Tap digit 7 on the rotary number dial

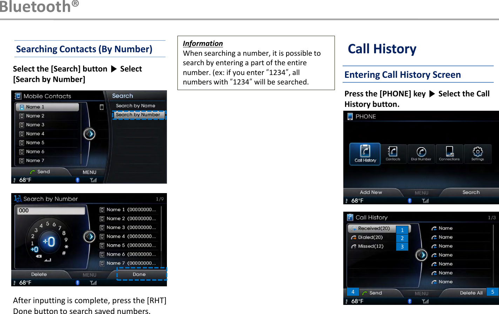pos(60,227)
